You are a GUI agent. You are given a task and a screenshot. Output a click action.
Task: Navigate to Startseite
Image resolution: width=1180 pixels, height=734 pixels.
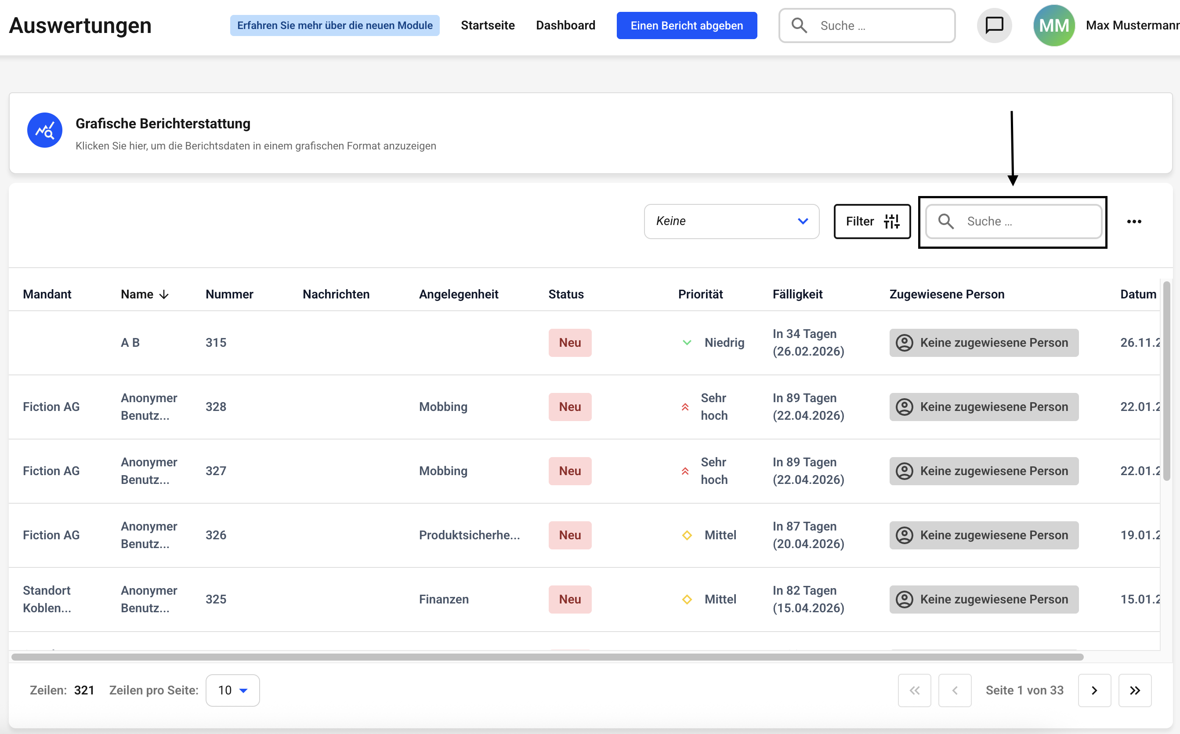[487, 25]
